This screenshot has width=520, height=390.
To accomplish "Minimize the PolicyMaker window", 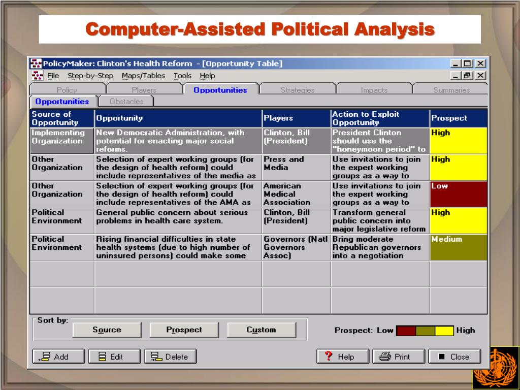I will (457, 63).
